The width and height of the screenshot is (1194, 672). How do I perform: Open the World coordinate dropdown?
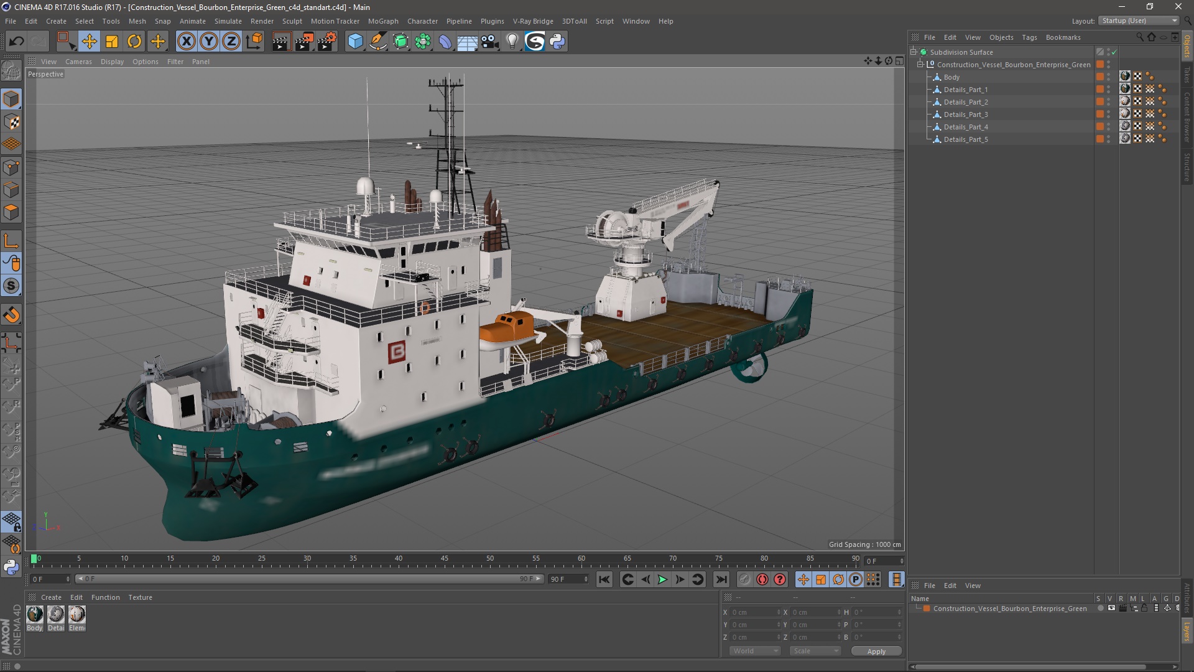point(755,651)
